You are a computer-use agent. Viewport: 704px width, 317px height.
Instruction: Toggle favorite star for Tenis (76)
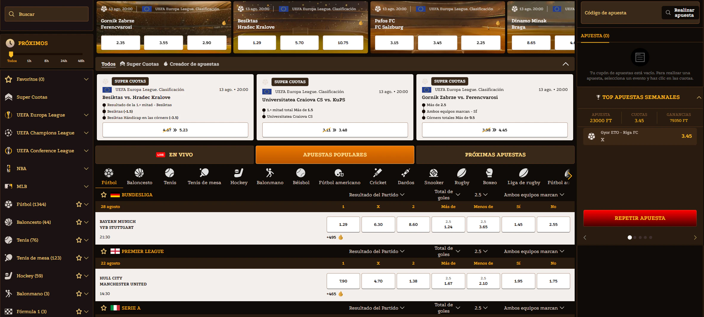tap(79, 240)
